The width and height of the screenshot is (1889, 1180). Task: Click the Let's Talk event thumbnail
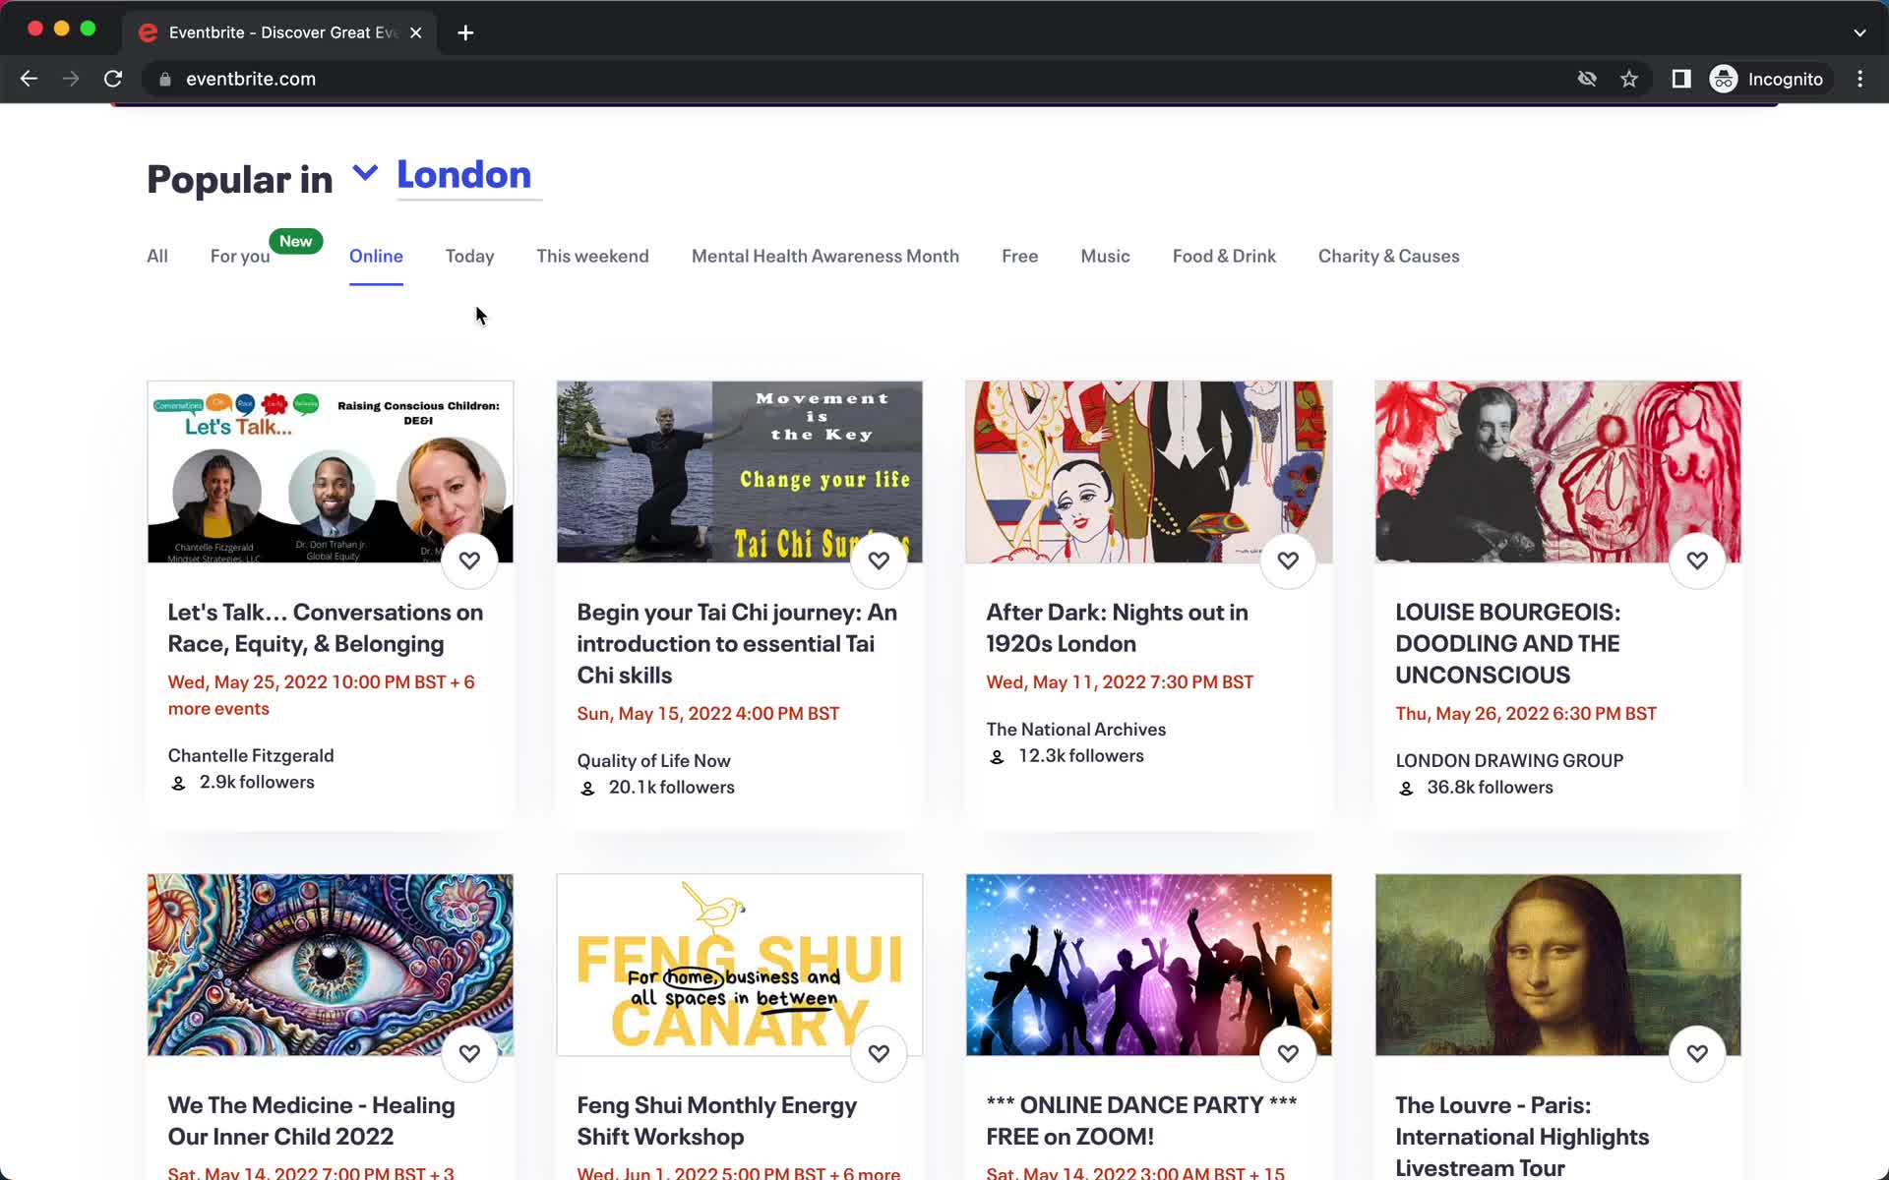331,472
